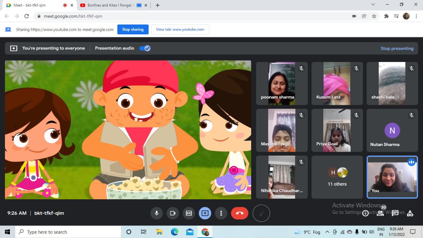Click muted mic icon on Priya Goel tile

click(356, 115)
